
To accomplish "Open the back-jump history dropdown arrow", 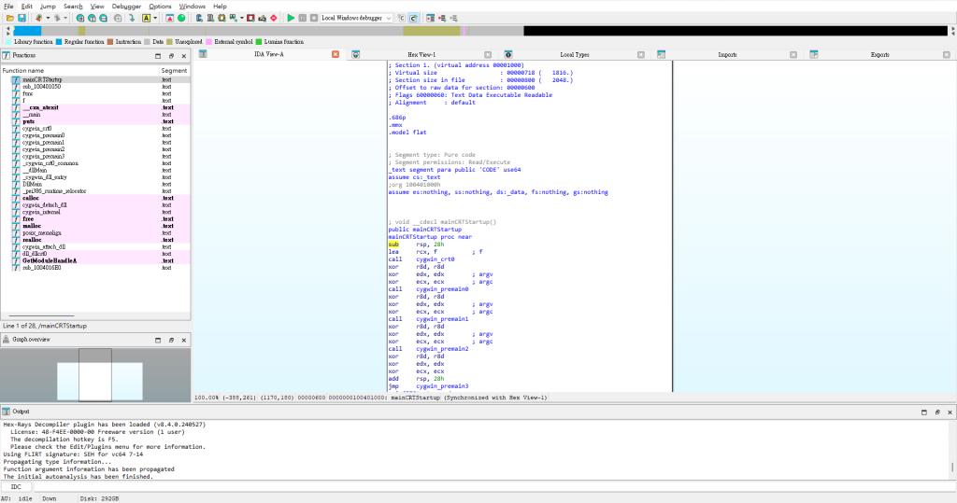I will 48,19.
